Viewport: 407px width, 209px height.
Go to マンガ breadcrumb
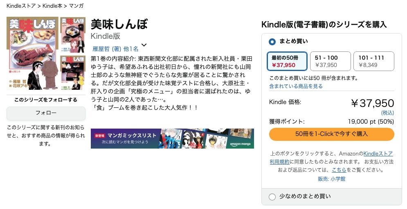click(x=76, y=6)
